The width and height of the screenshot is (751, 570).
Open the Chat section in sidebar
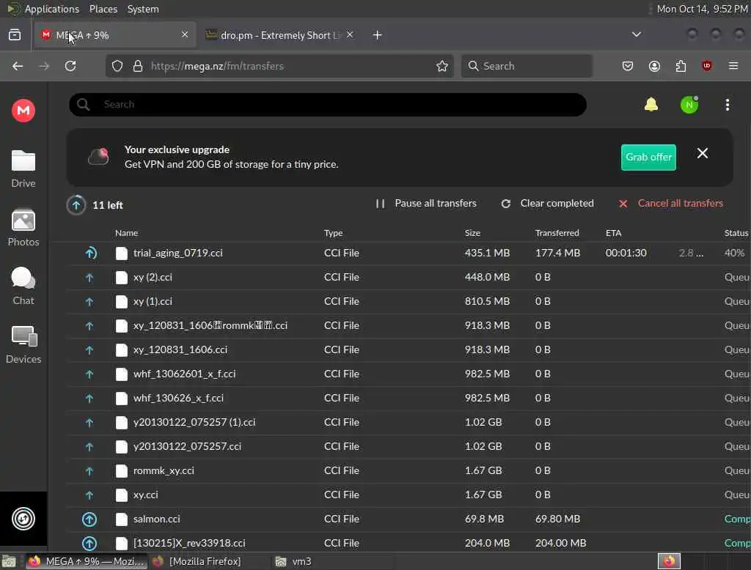[x=23, y=286]
